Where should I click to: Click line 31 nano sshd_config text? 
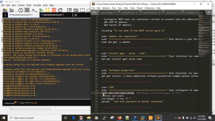pos(118,93)
